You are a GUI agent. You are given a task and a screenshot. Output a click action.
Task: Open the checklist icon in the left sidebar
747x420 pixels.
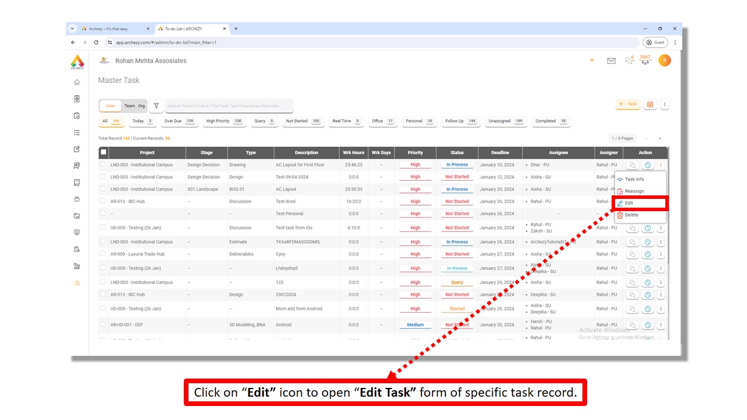(x=77, y=132)
